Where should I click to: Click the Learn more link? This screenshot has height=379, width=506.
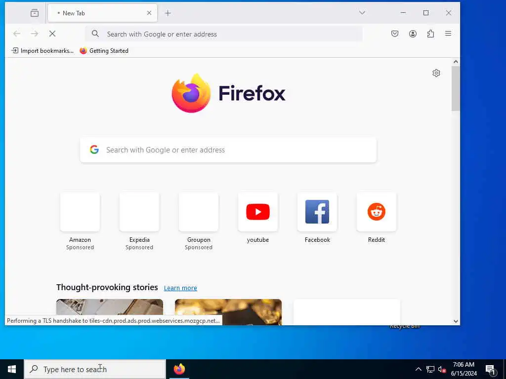point(180,288)
